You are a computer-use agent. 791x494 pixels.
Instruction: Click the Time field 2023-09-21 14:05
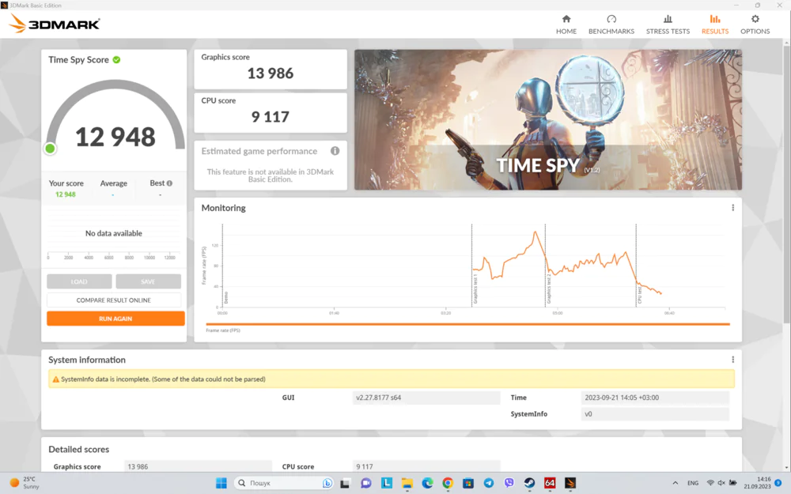(x=655, y=398)
